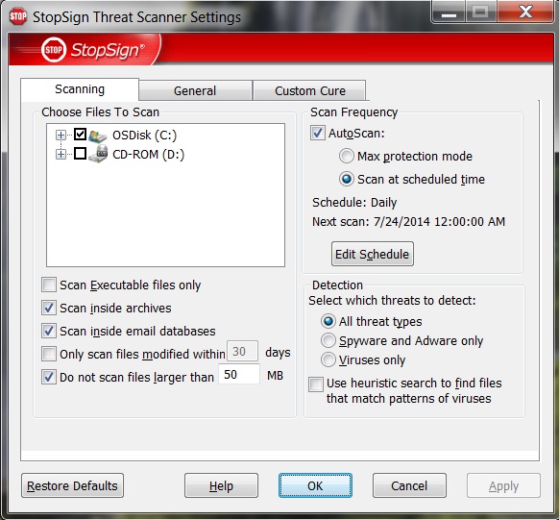Viewport: 559px width, 520px height.
Task: Open the Custom Cure tab
Action: (310, 91)
